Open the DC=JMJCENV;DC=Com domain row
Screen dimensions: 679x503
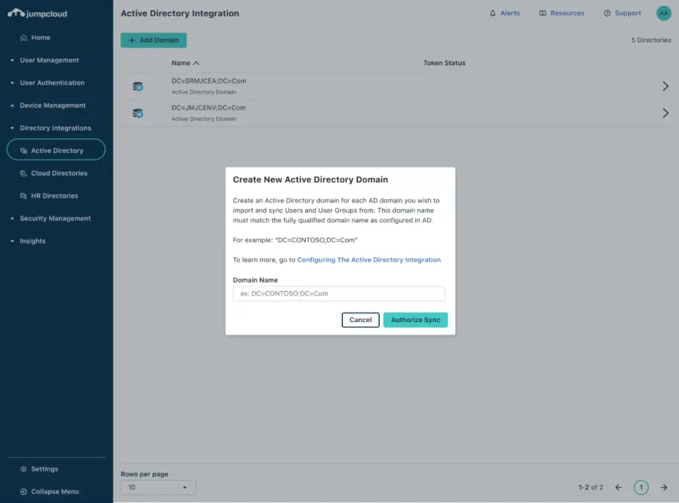coord(396,113)
